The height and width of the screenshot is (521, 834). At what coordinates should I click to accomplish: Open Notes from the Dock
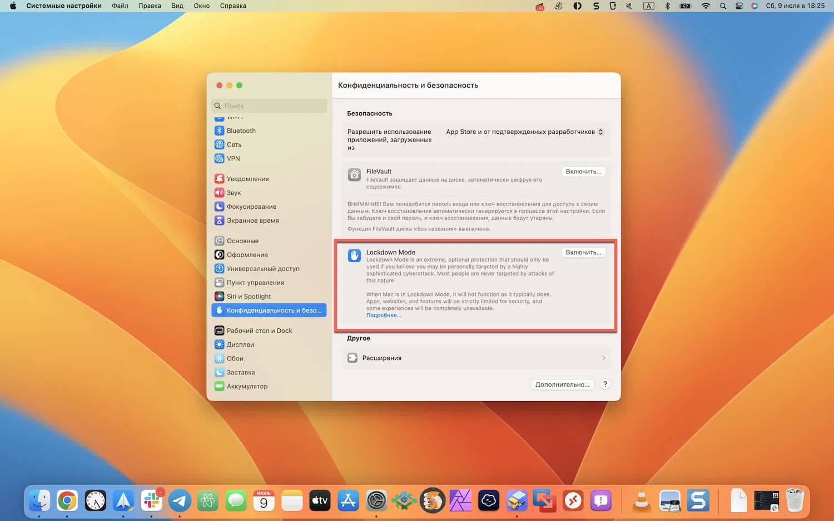[x=292, y=501]
